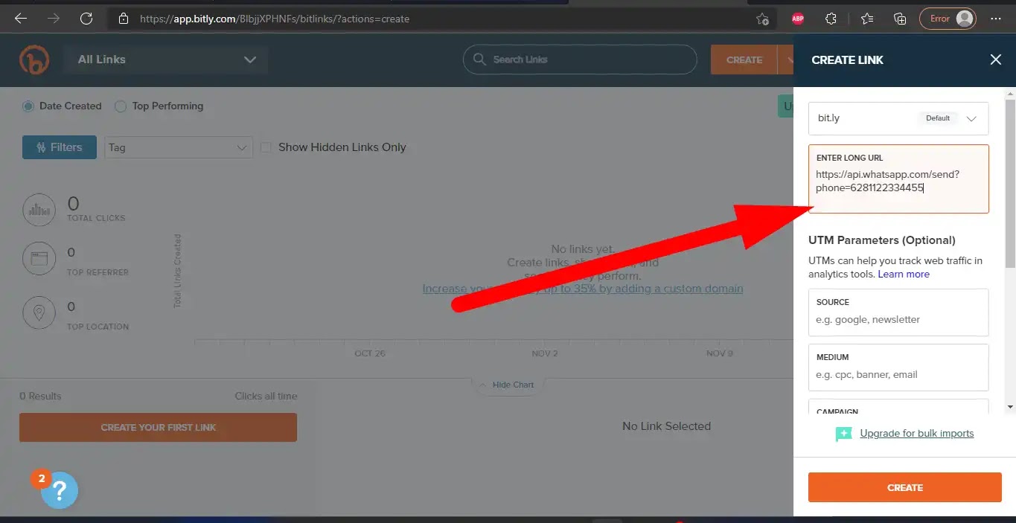Screen dimensions: 1016x523
Task: Add page to favorites star icon
Action: [762, 19]
